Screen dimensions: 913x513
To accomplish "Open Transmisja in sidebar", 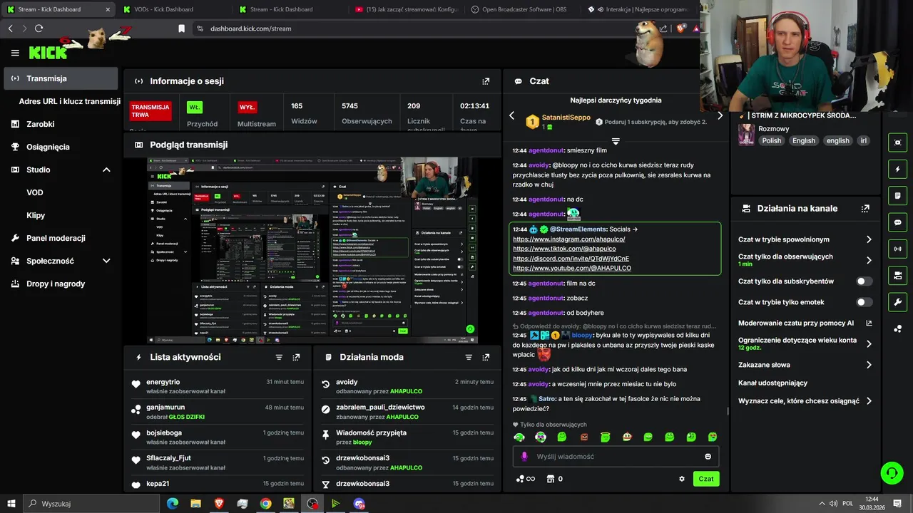I will click(x=61, y=78).
